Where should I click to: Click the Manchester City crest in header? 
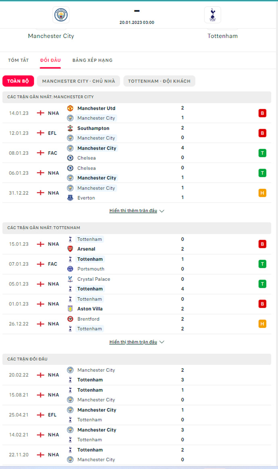(61, 15)
